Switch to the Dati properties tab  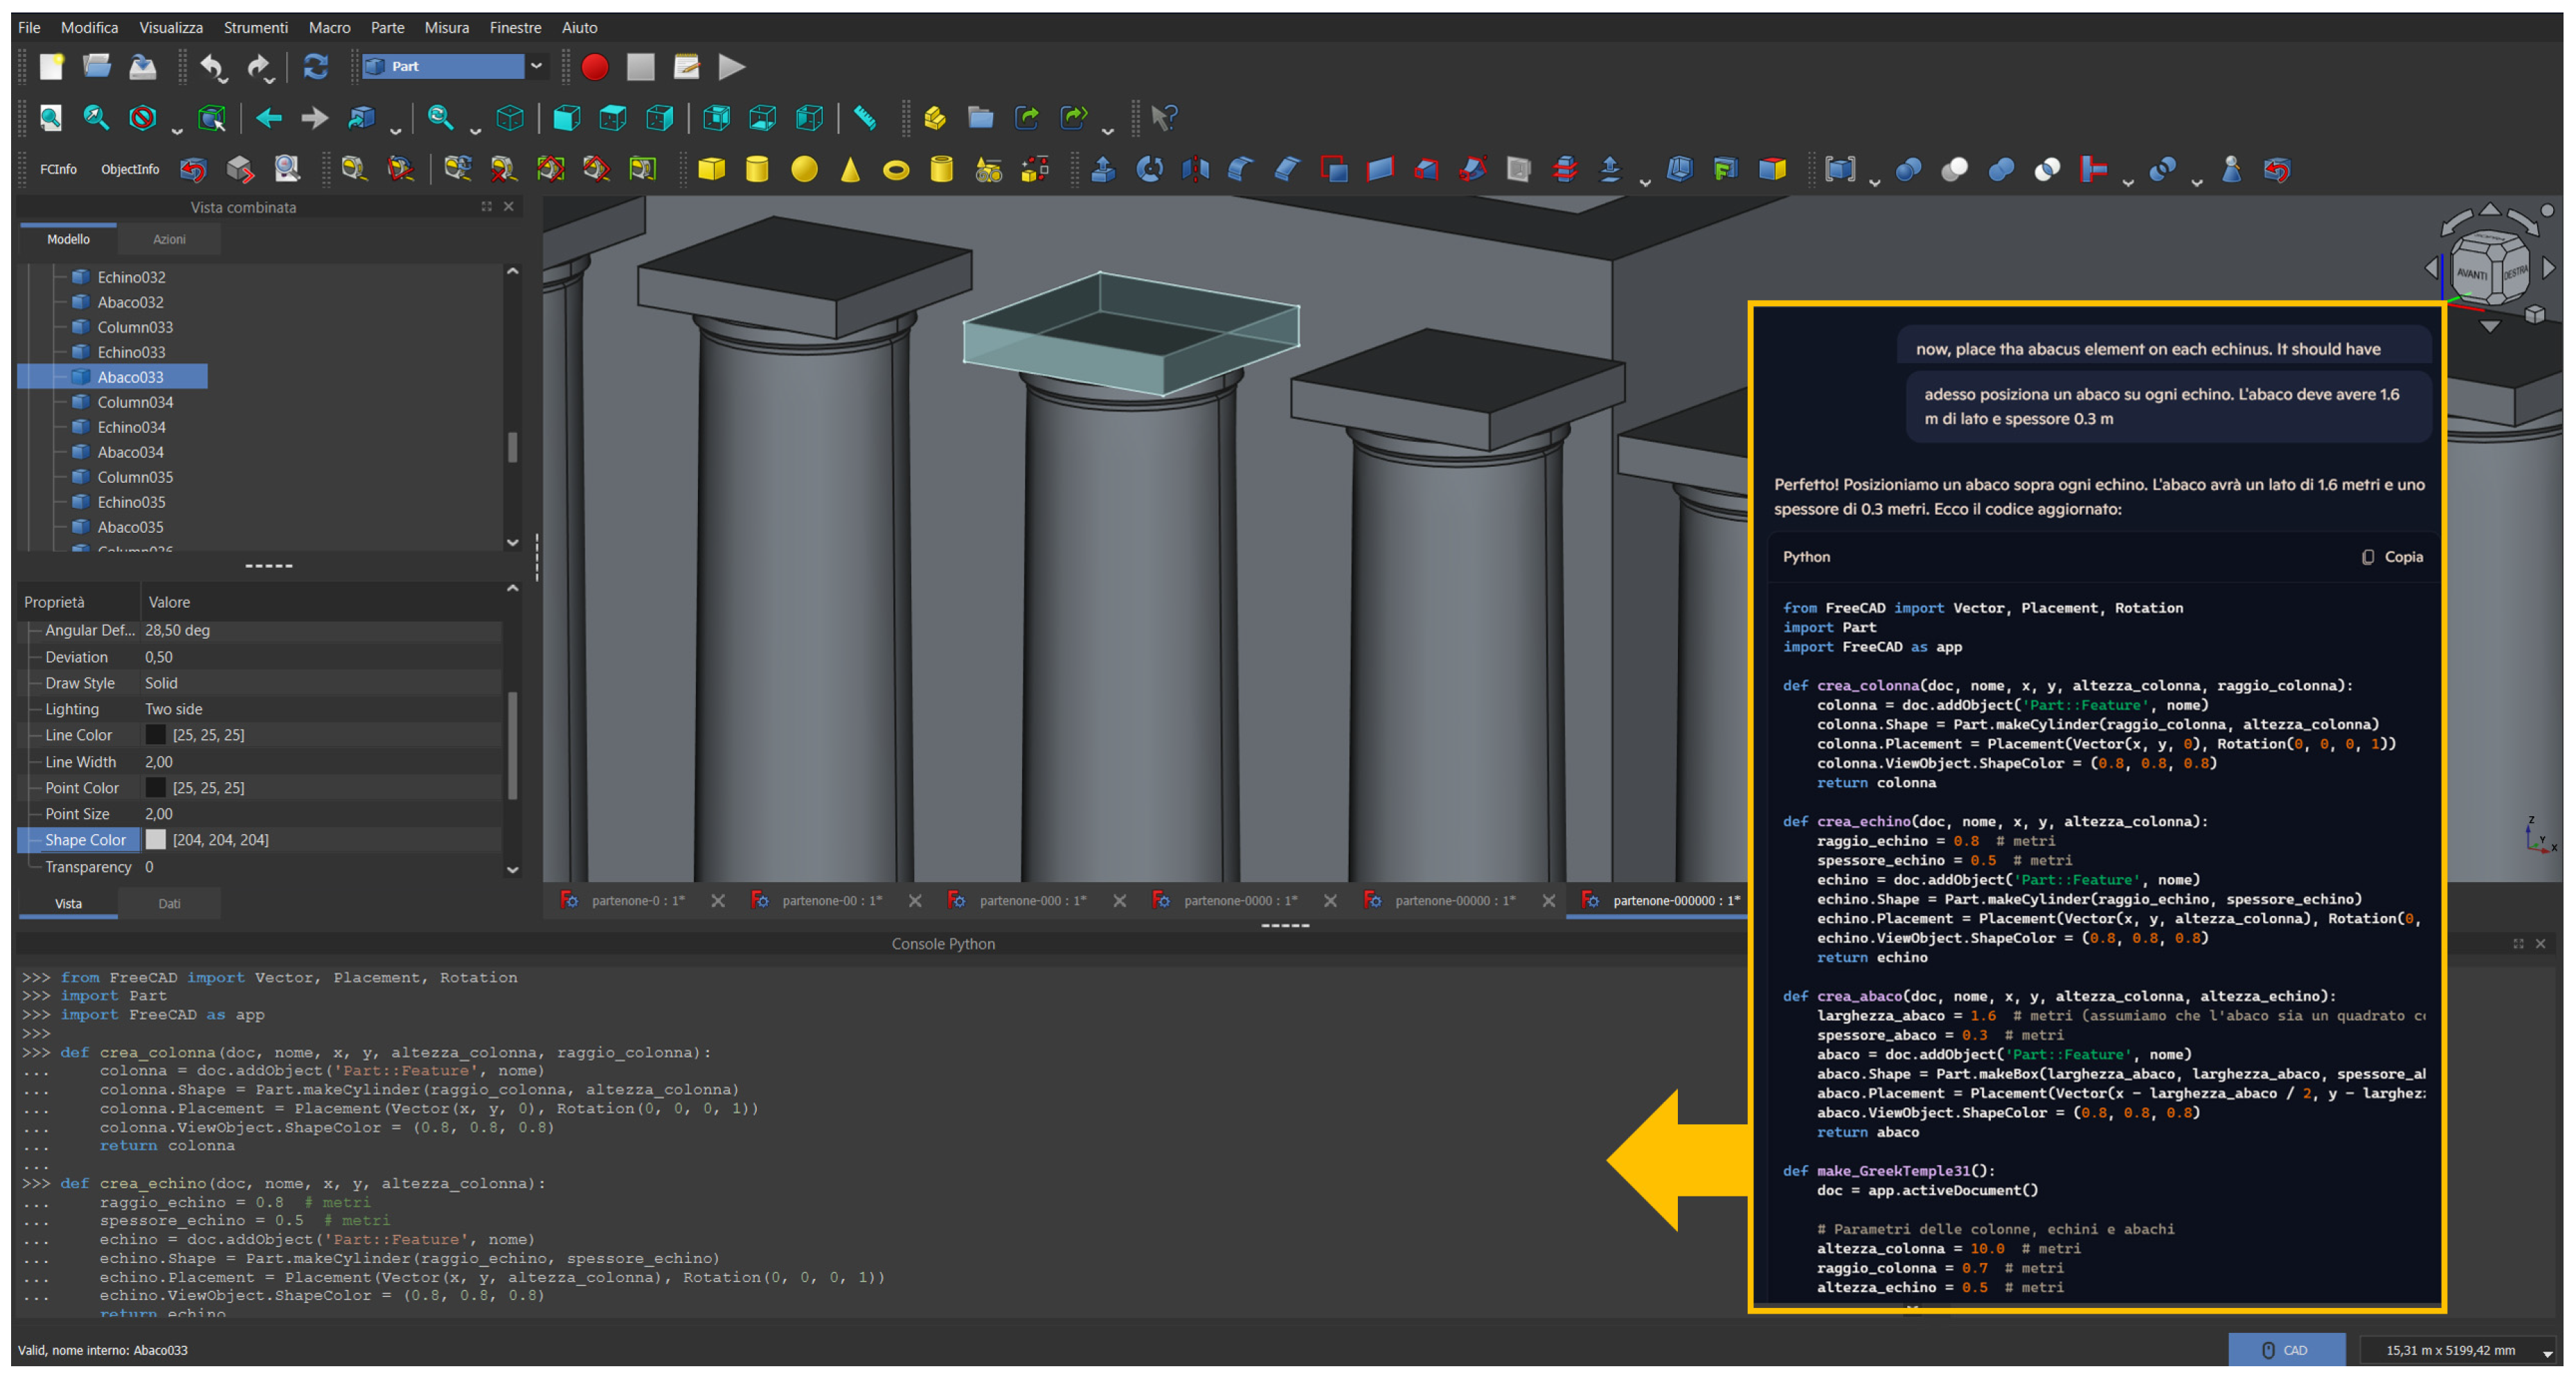pyautogui.click(x=169, y=903)
